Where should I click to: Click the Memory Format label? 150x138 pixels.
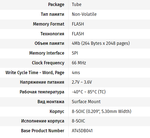[48, 24]
